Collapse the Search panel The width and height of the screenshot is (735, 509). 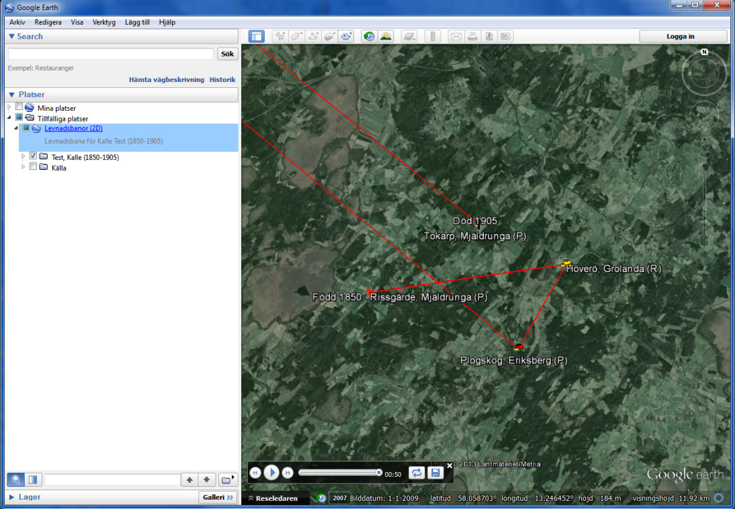pyautogui.click(x=11, y=36)
